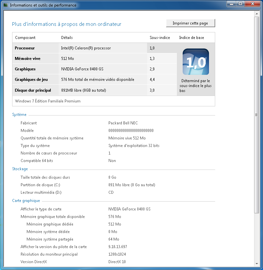Select the Mémoire vive row label

28,59
